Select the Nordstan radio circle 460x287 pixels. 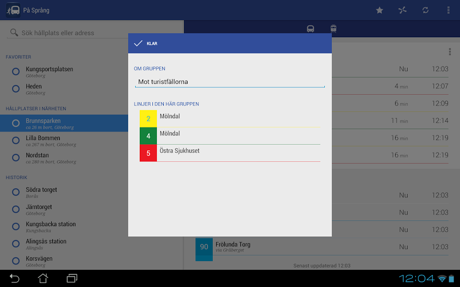coord(16,158)
